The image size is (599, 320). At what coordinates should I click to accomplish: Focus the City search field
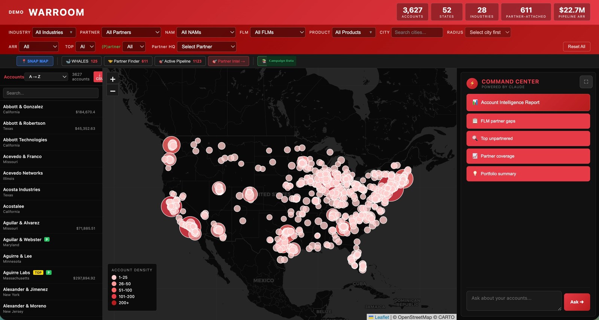pyautogui.click(x=417, y=32)
